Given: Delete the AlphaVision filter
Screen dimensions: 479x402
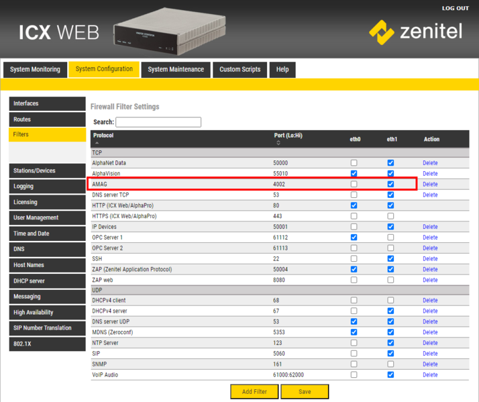Looking at the screenshot, I should pos(430,173).
